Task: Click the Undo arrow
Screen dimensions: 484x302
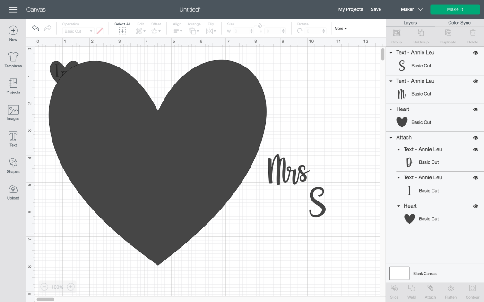Action: click(35, 28)
